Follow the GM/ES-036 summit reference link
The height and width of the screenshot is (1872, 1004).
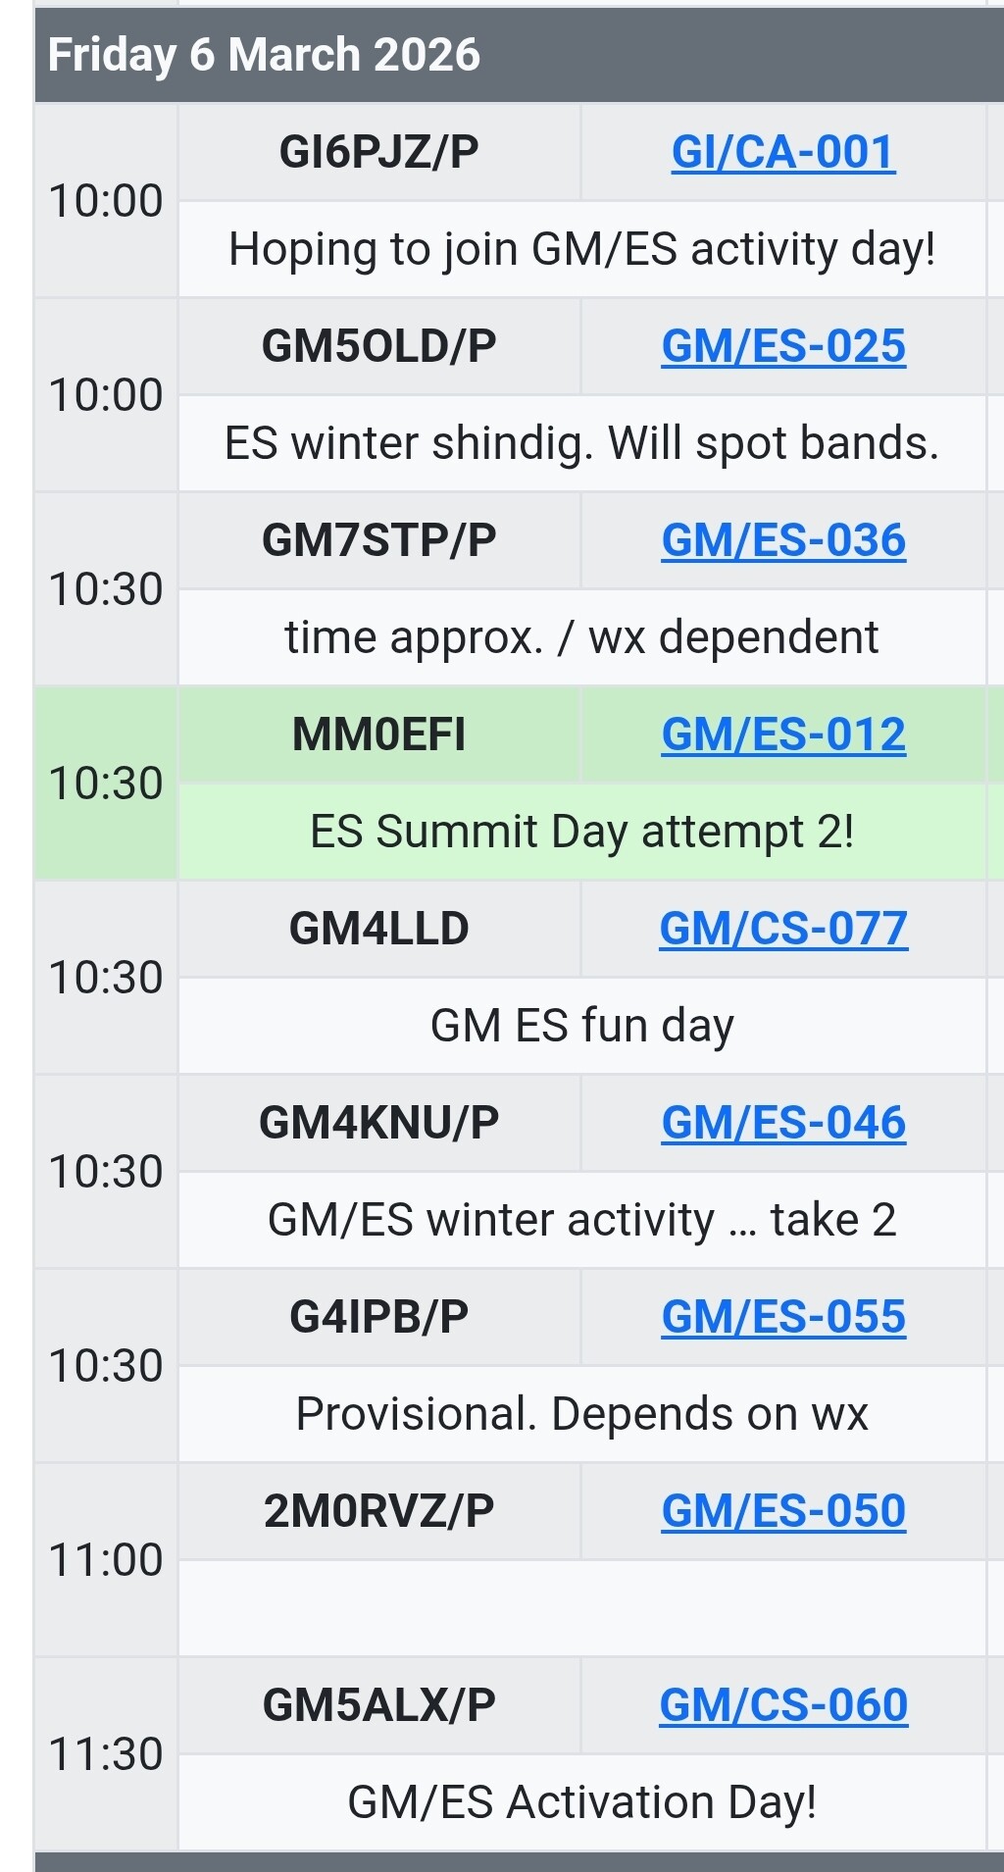coord(782,540)
